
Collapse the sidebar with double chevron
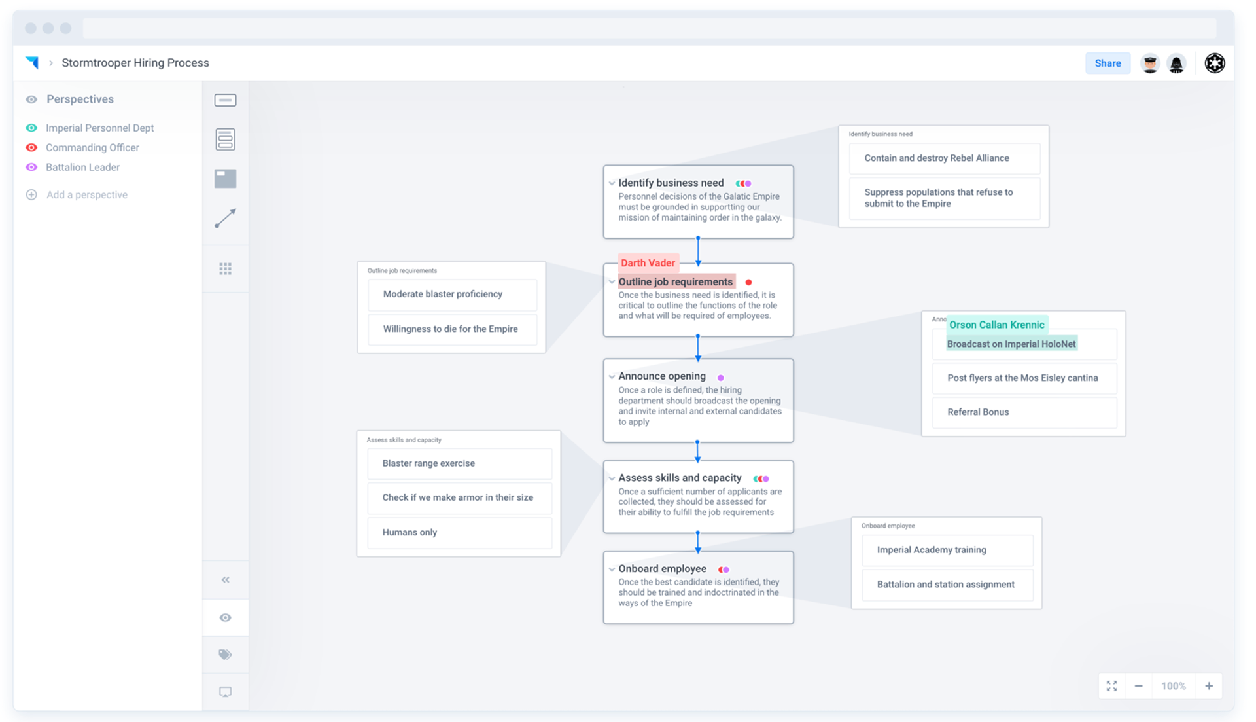point(225,580)
